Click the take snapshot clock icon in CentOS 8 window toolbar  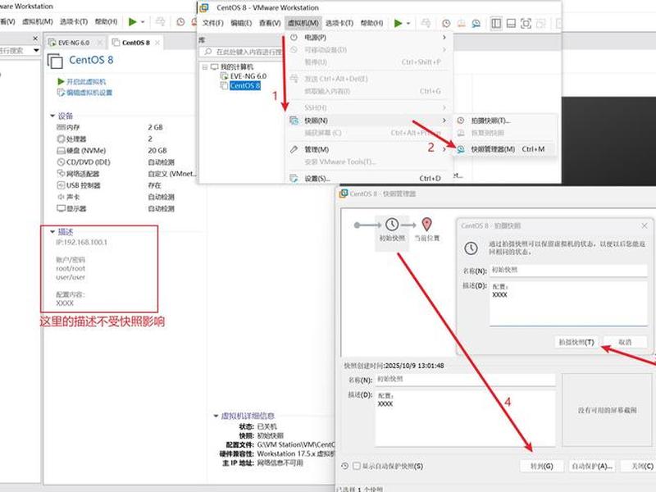(446, 24)
